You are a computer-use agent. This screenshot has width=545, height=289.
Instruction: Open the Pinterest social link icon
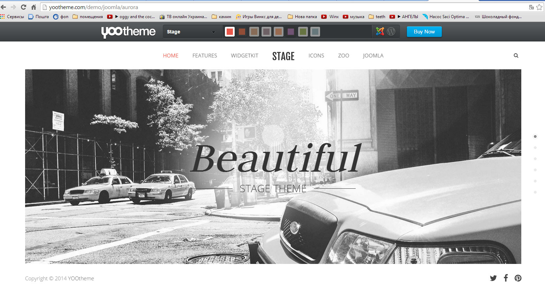(518, 278)
